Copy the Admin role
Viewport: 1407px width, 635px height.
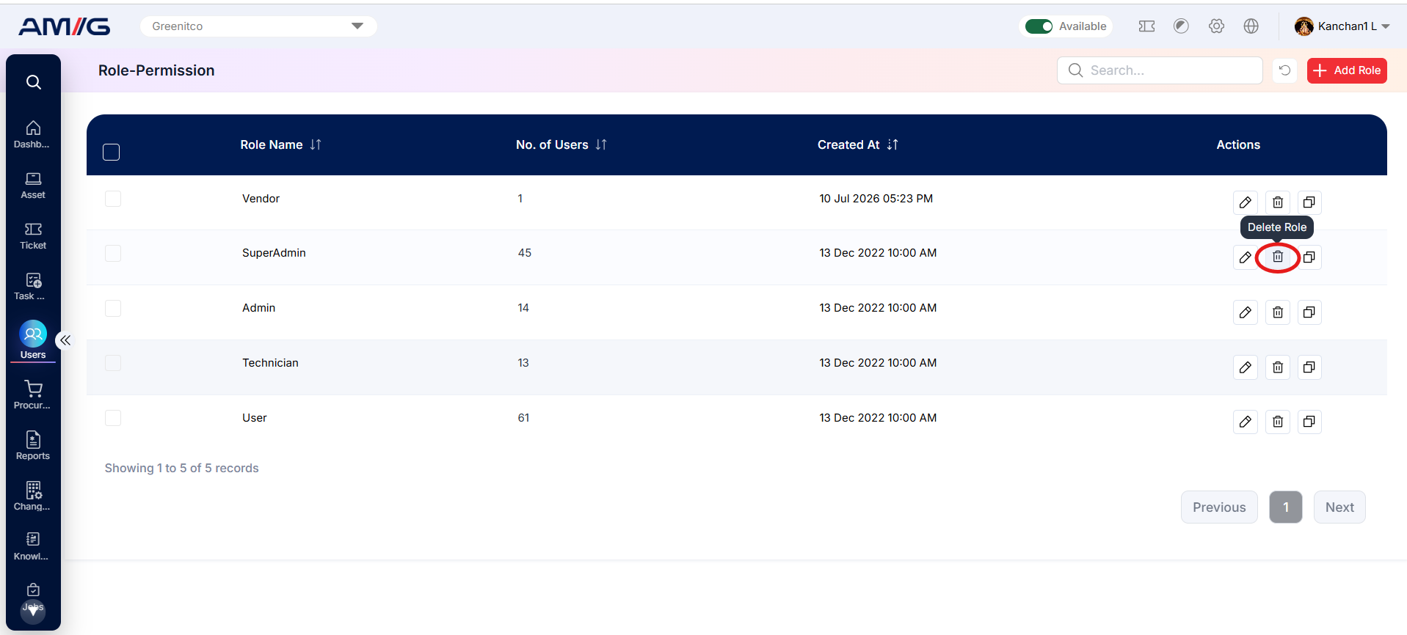point(1309,312)
